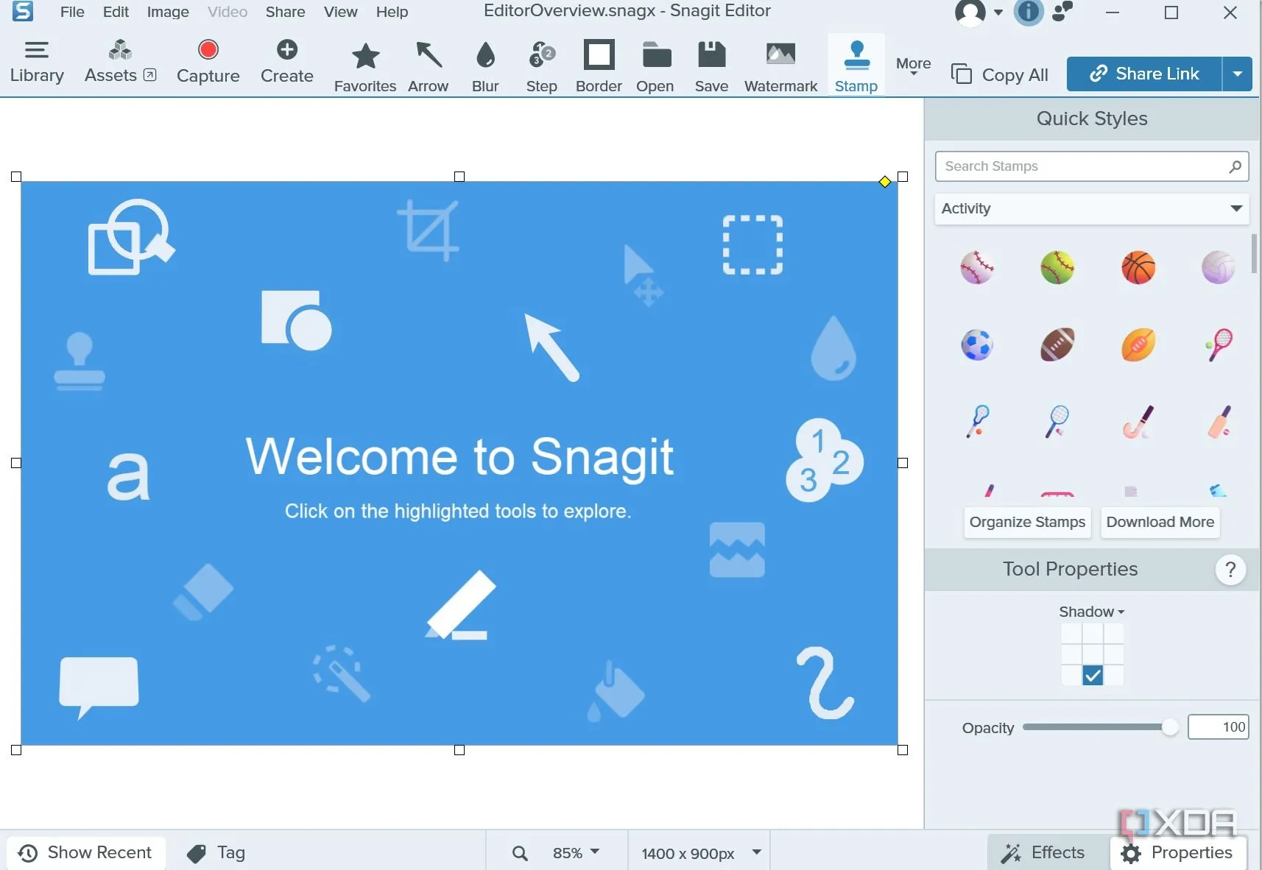Pick the volleyball stamp
The height and width of the screenshot is (870, 1262).
(1219, 268)
